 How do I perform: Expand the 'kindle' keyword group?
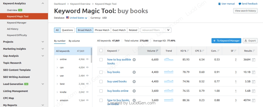[x=57, y=92]
